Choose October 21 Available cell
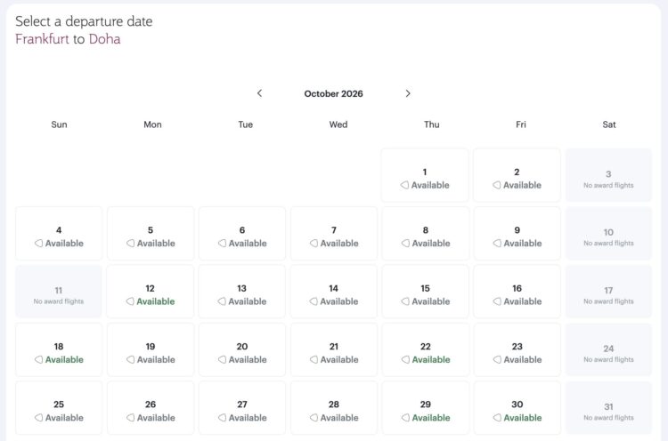 (x=334, y=349)
